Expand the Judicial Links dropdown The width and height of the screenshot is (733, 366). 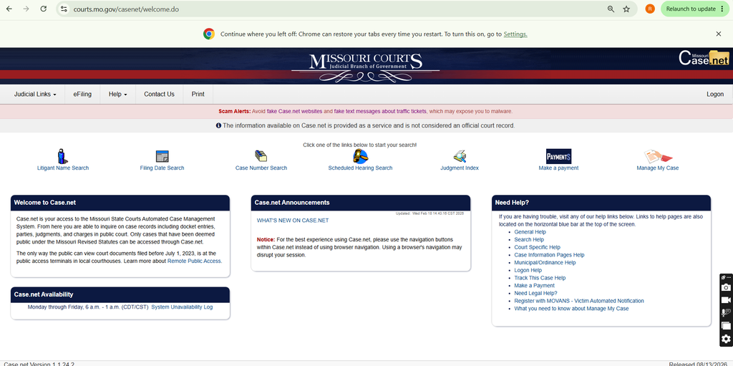35,94
